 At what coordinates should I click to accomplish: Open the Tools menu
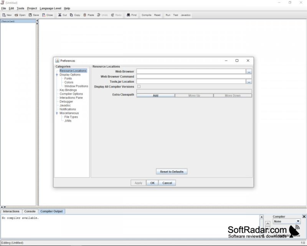(x=20, y=8)
